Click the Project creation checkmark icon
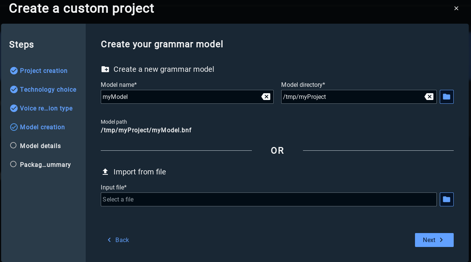 (x=14, y=71)
